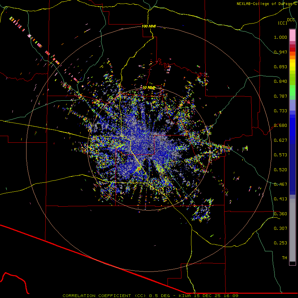Click the 0.360 color scale value
The width and height of the screenshot is (298, 298).
point(280,214)
